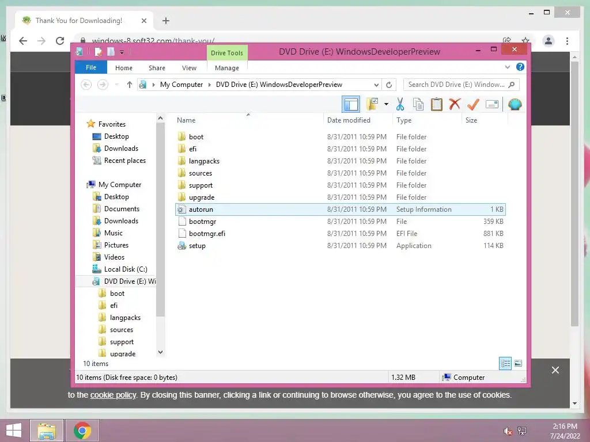Click the Rename toolbar icon
This screenshot has width=590, height=442.
492,104
